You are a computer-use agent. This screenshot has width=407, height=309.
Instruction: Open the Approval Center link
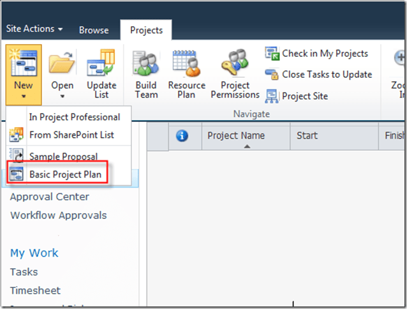49,197
